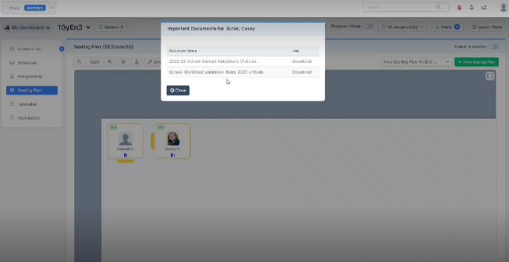Screen dimensions: 509x262
Task: Open the user profile avatar
Action: tap(504, 7)
